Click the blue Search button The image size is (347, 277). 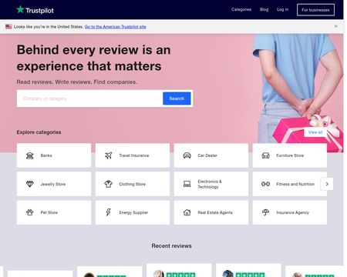(x=177, y=98)
